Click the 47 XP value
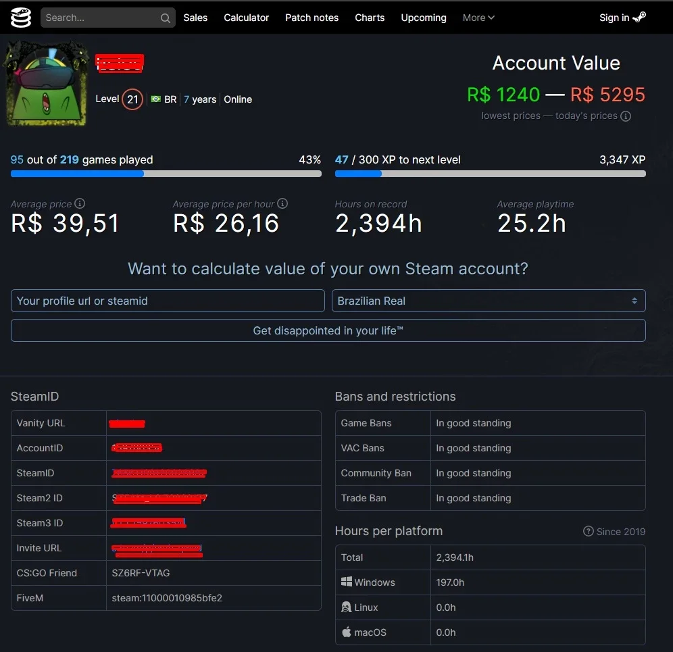 pos(342,159)
